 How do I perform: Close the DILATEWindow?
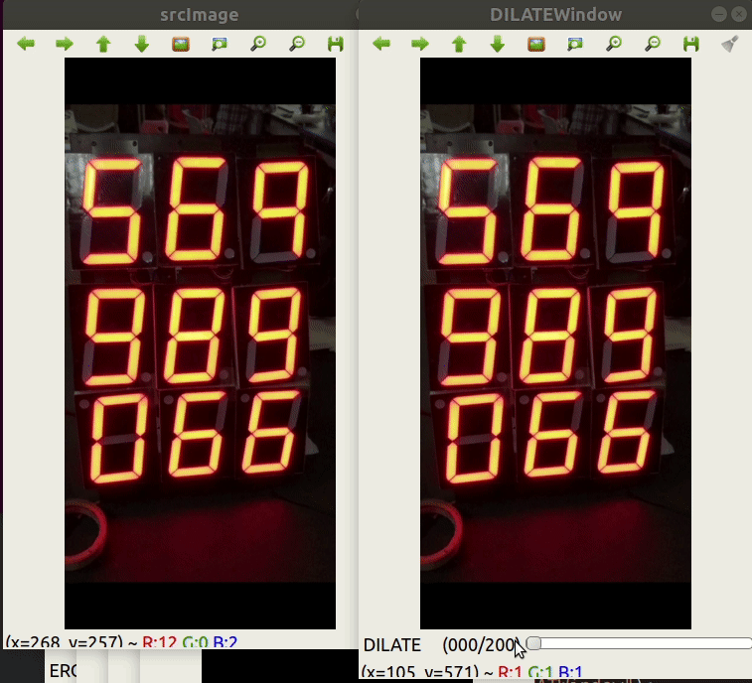tap(739, 14)
